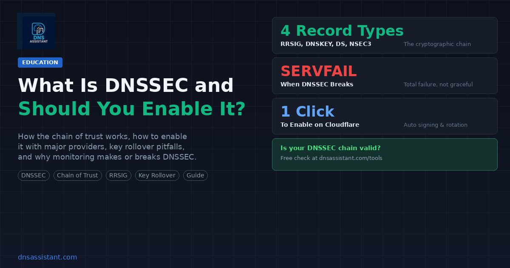
Task: Select the Chain of Trust tag
Action: point(78,175)
